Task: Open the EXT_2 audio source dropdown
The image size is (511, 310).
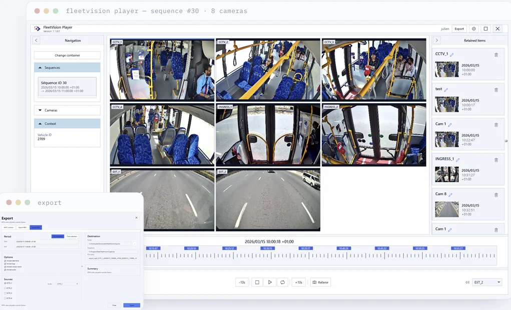Action: point(487,282)
